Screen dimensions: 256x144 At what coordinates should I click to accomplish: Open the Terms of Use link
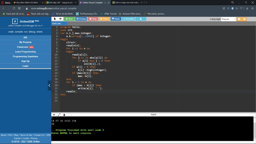[x=26, y=135]
